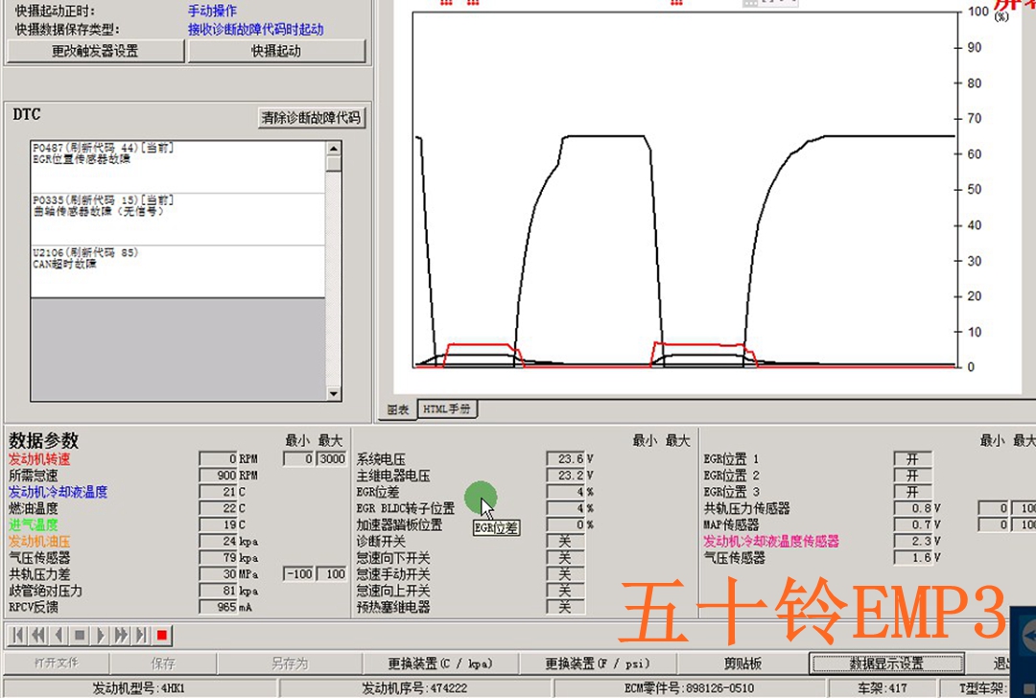Click the EGR位置 2 label
Viewport: 1036px width, 698px height.
tap(731, 476)
